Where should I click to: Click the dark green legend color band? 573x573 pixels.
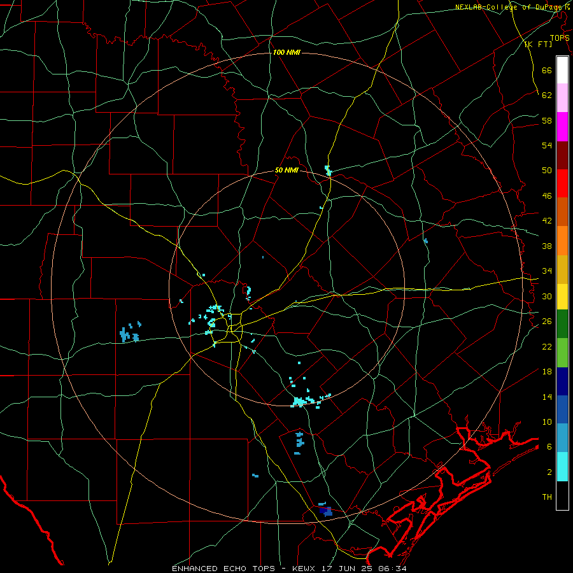coord(562,324)
